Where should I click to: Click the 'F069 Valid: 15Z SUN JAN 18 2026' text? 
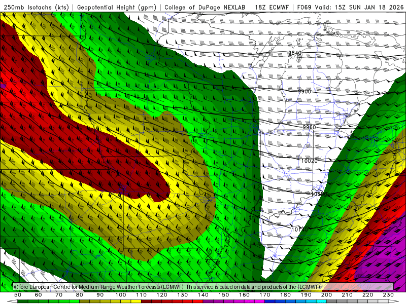click(350, 8)
